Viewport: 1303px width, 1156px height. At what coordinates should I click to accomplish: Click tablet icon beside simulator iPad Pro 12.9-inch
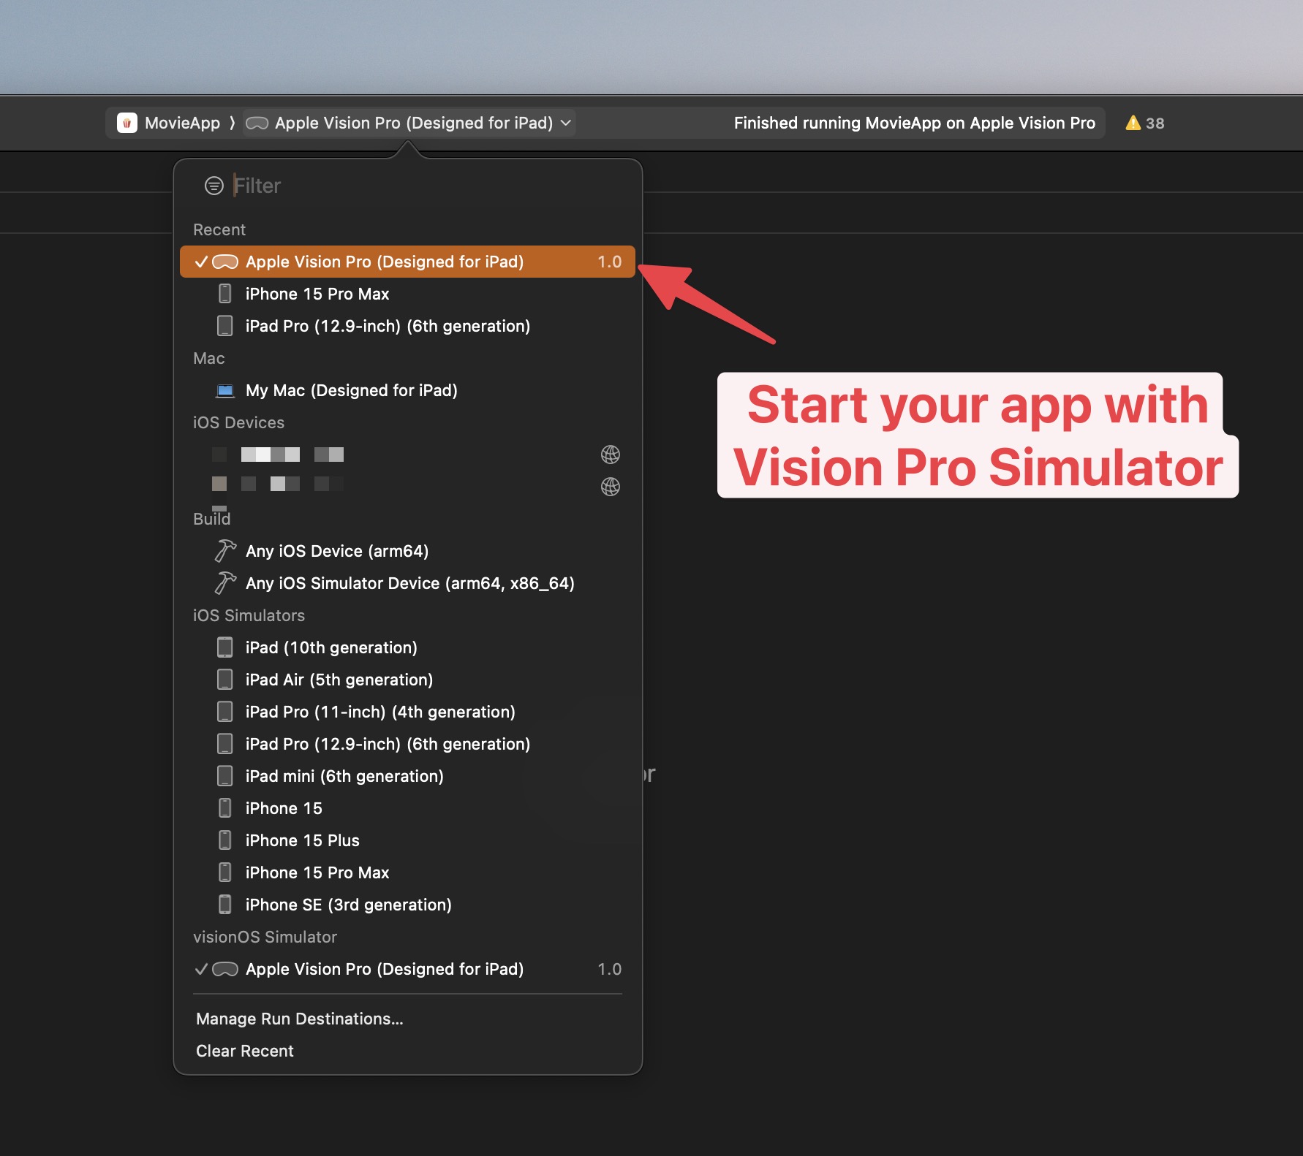click(225, 744)
